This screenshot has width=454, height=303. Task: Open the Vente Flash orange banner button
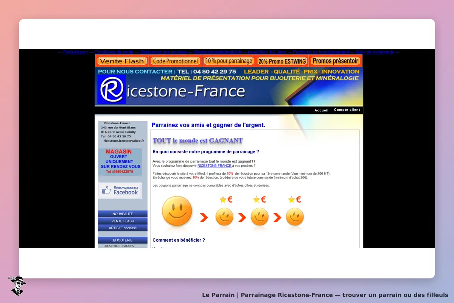pyautogui.click(x=122, y=61)
